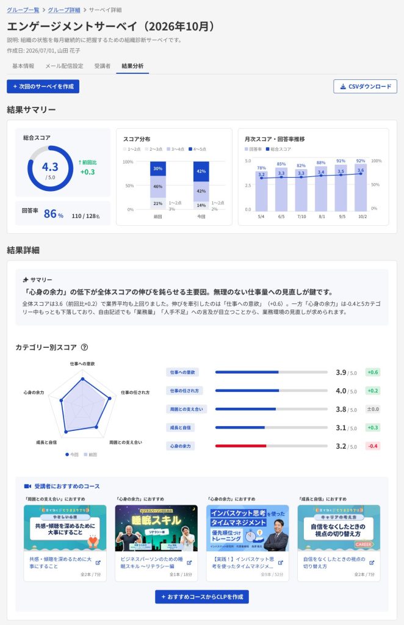Viewport: 404px width, 625px height.
Task: Click the 仕事の任され方 score progress bar
Action: tap(272, 391)
